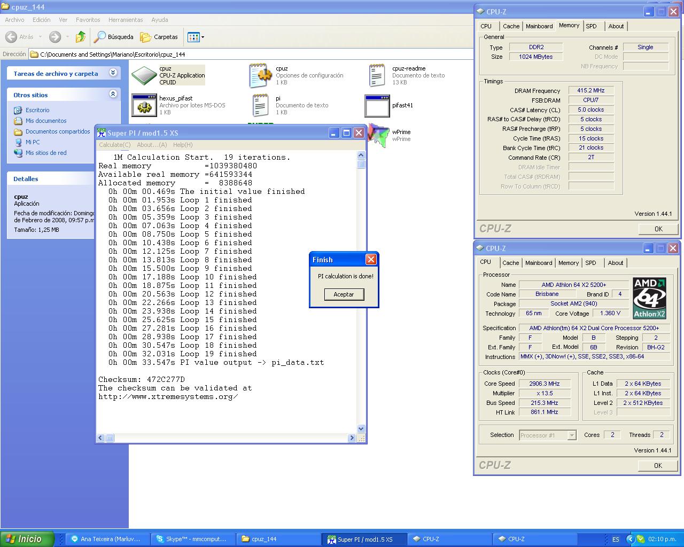Collapse Tareas de archivo y carpeta panel

pyautogui.click(x=113, y=73)
